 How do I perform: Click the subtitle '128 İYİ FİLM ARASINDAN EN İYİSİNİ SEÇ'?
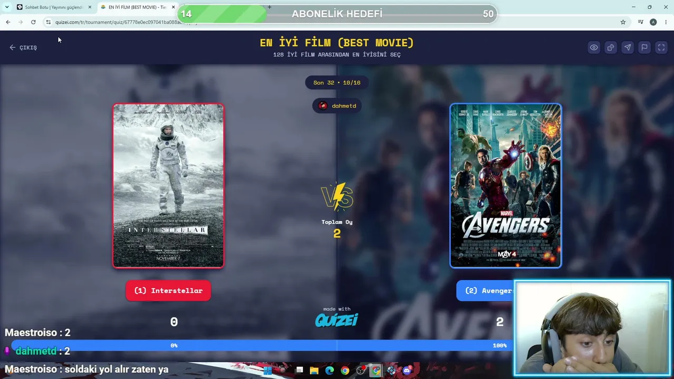(x=337, y=55)
